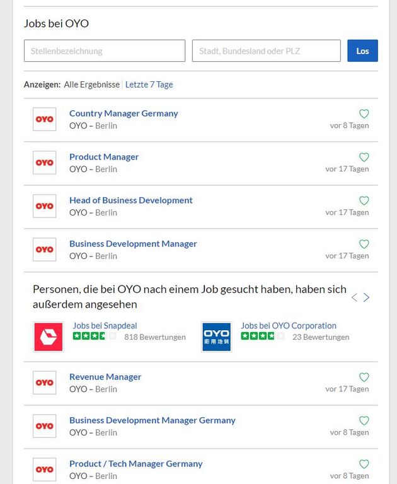Show next related companies with right arrow
The image size is (397, 484).
coord(367,297)
